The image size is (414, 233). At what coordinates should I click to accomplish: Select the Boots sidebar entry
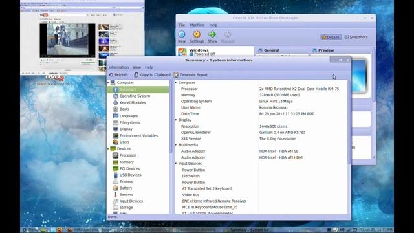[x=124, y=109]
